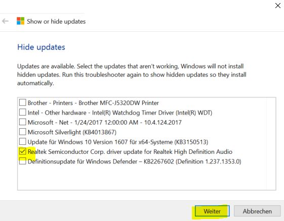Screen dimensions: 284x221
Task: Uncheck the Realtek High Definition Audio update
Action: pos(22,151)
